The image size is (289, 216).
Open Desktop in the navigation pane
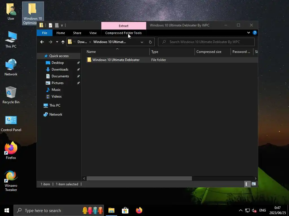[x=58, y=63]
